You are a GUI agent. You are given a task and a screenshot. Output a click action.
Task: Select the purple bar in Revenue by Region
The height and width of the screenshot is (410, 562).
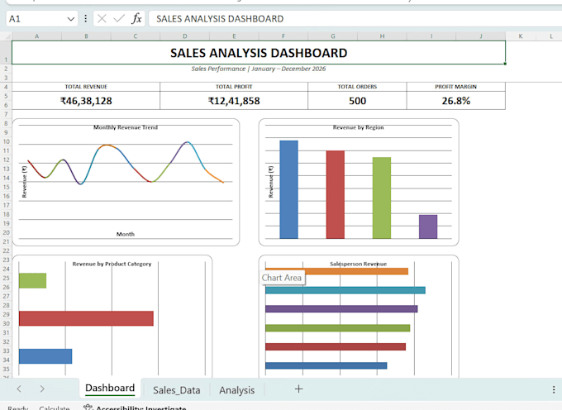pyautogui.click(x=428, y=226)
